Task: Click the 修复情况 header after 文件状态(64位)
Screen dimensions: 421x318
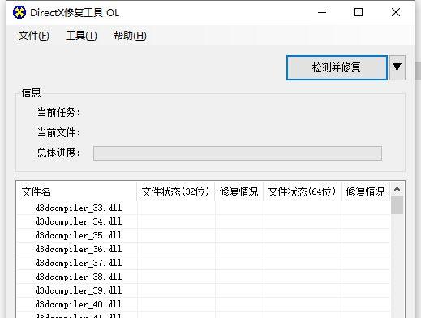Action: click(366, 191)
